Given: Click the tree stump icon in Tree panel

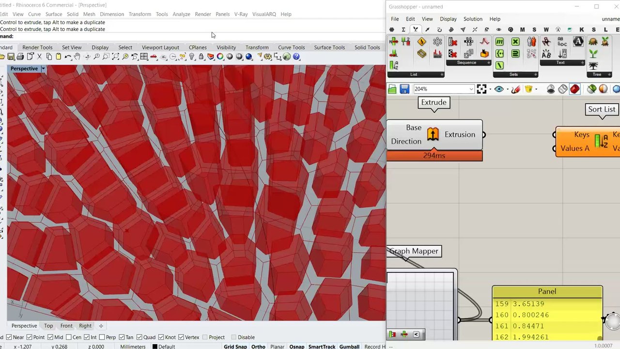Looking at the screenshot, I should coord(593,42).
